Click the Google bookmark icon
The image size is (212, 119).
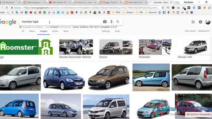tap(13, 13)
